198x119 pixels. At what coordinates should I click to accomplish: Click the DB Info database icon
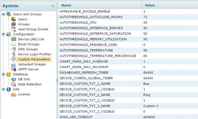tap(14, 79)
